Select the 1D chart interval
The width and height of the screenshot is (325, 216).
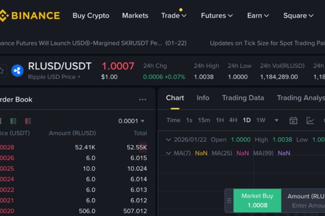247,120
